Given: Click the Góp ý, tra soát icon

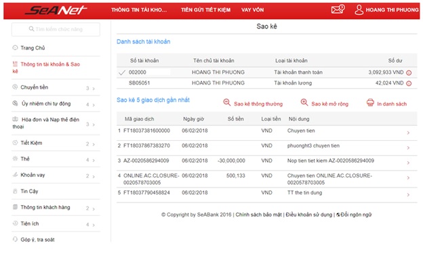Looking at the screenshot, I should tap(15, 239).
